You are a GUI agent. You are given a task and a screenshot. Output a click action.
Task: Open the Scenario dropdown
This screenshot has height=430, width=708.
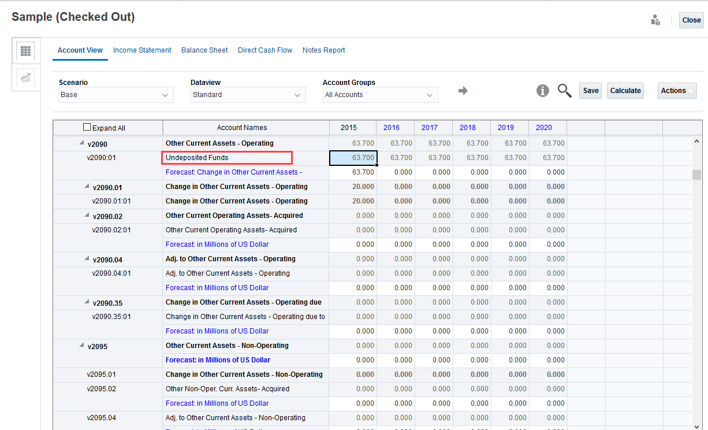click(x=115, y=95)
